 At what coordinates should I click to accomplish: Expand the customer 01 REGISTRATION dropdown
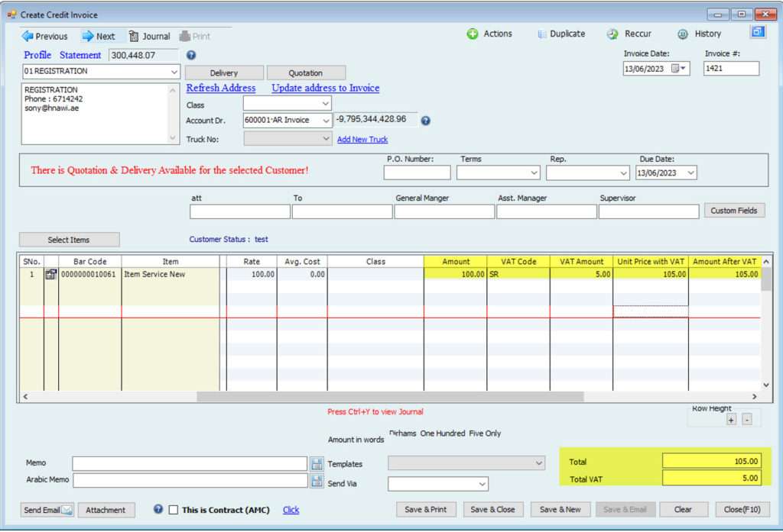pos(174,71)
